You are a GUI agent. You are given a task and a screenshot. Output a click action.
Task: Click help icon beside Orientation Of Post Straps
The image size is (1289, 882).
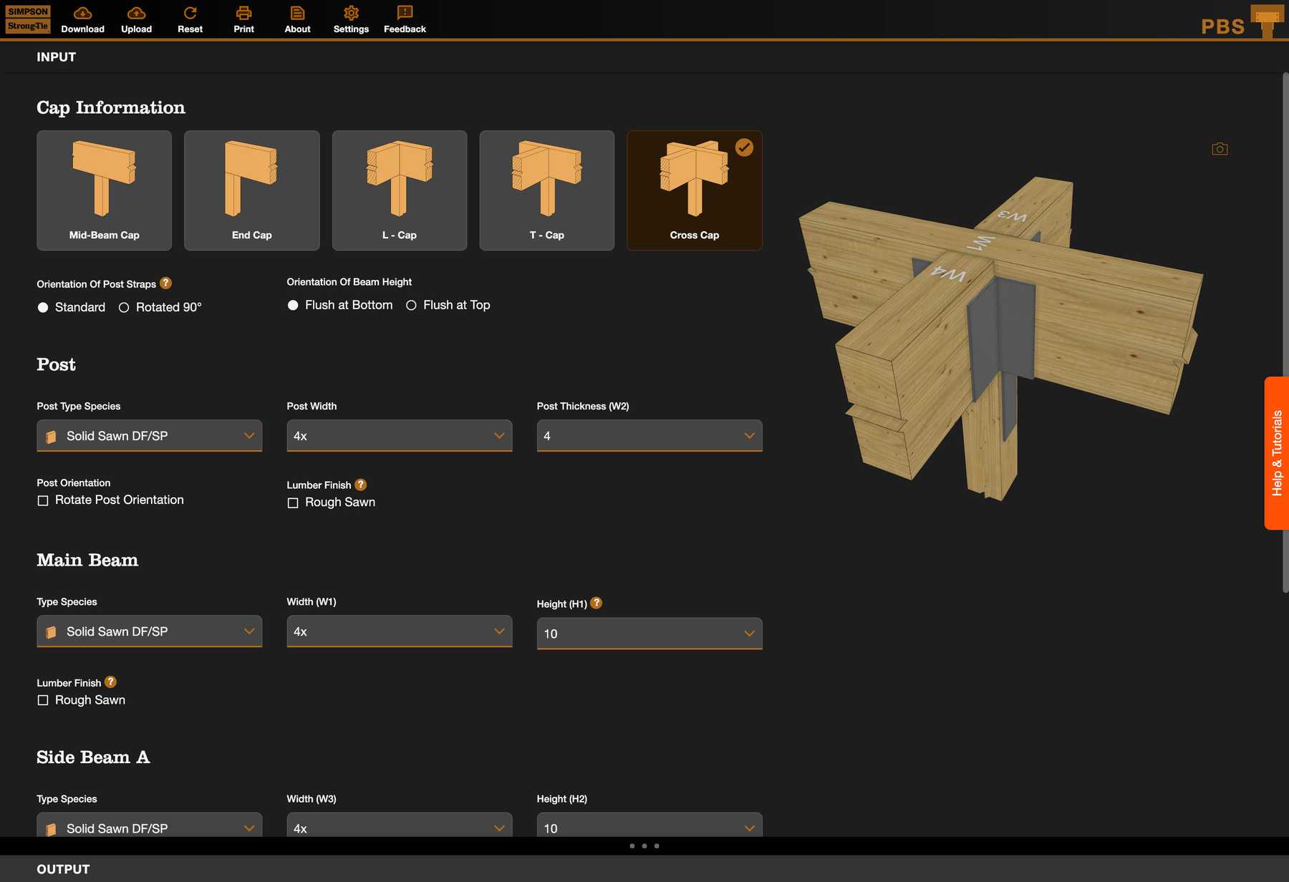(x=165, y=283)
